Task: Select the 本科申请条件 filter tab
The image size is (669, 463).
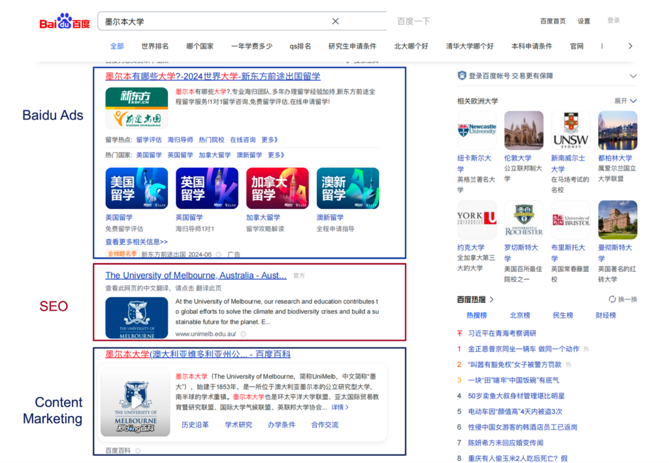Action: [x=532, y=46]
